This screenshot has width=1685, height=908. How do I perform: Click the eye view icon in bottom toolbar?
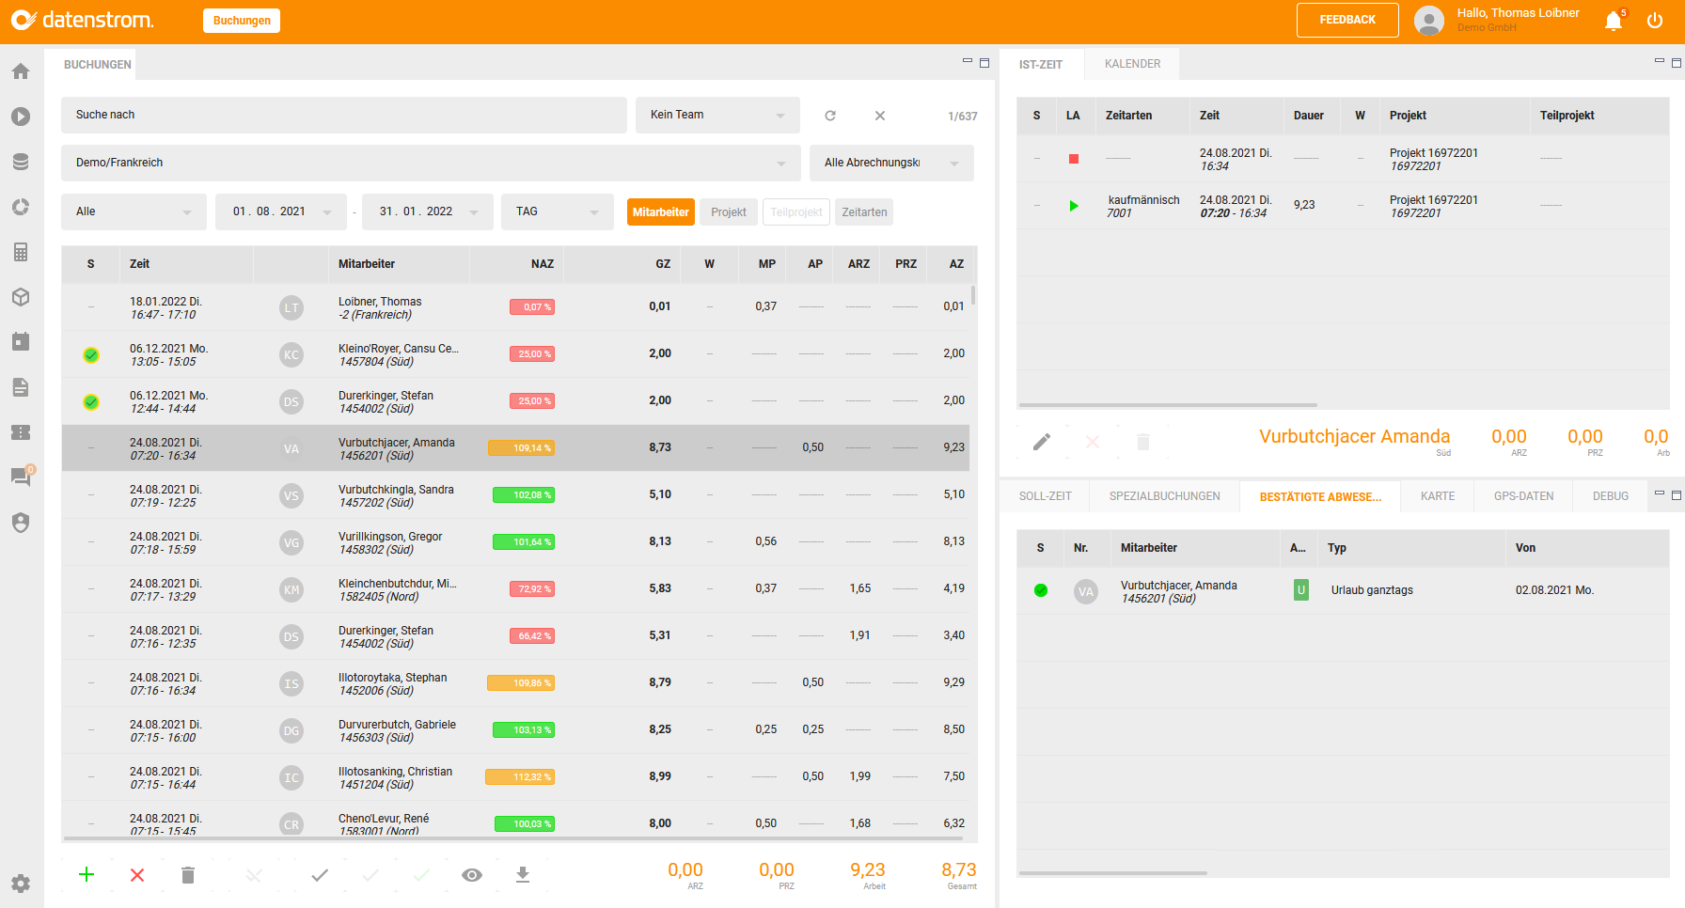click(x=472, y=875)
